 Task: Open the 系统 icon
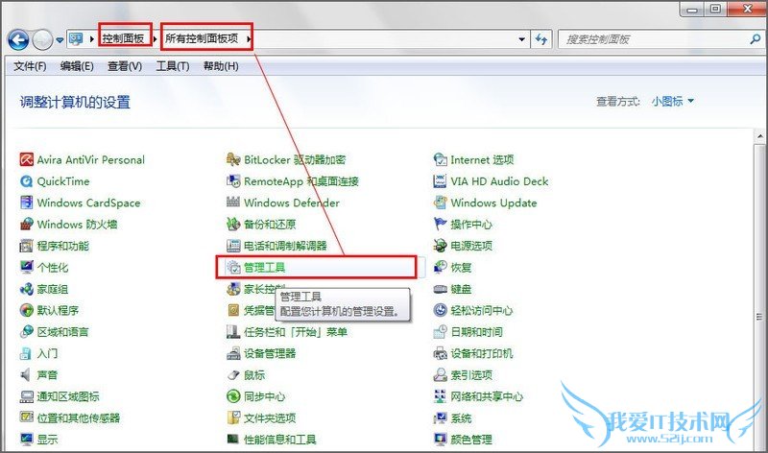click(x=441, y=417)
